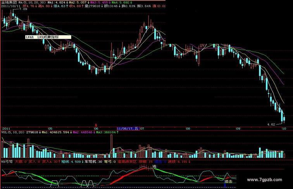This screenshot has height=189, width=293.
Task: Click the highlighted 11/06/17 date marker
Action: (128, 128)
